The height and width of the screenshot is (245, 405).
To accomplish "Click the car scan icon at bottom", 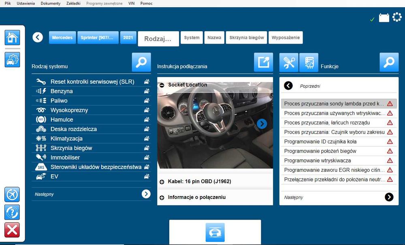I will 215,232.
